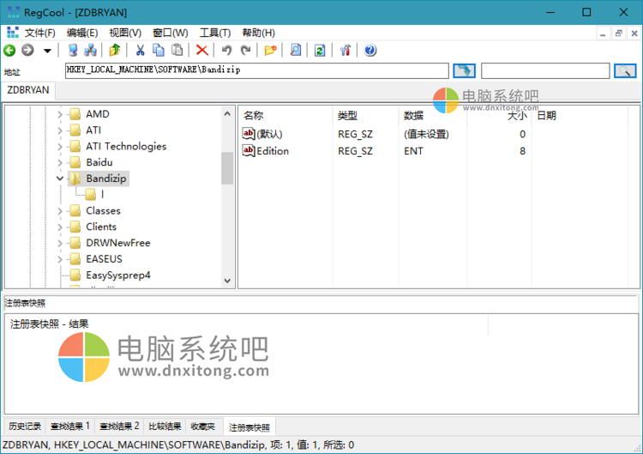The width and height of the screenshot is (643, 454).
Task: Click the grey Forward navigation arrow
Action: point(27,51)
